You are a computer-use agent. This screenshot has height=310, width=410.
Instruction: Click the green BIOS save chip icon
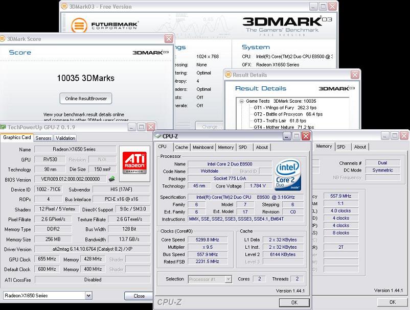(x=111, y=179)
